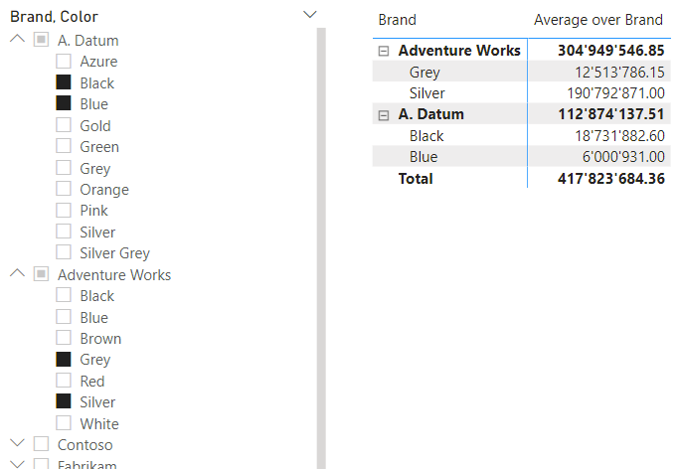
Task: Select all colors of A. Datum brand checkbox
Action: [x=41, y=40]
